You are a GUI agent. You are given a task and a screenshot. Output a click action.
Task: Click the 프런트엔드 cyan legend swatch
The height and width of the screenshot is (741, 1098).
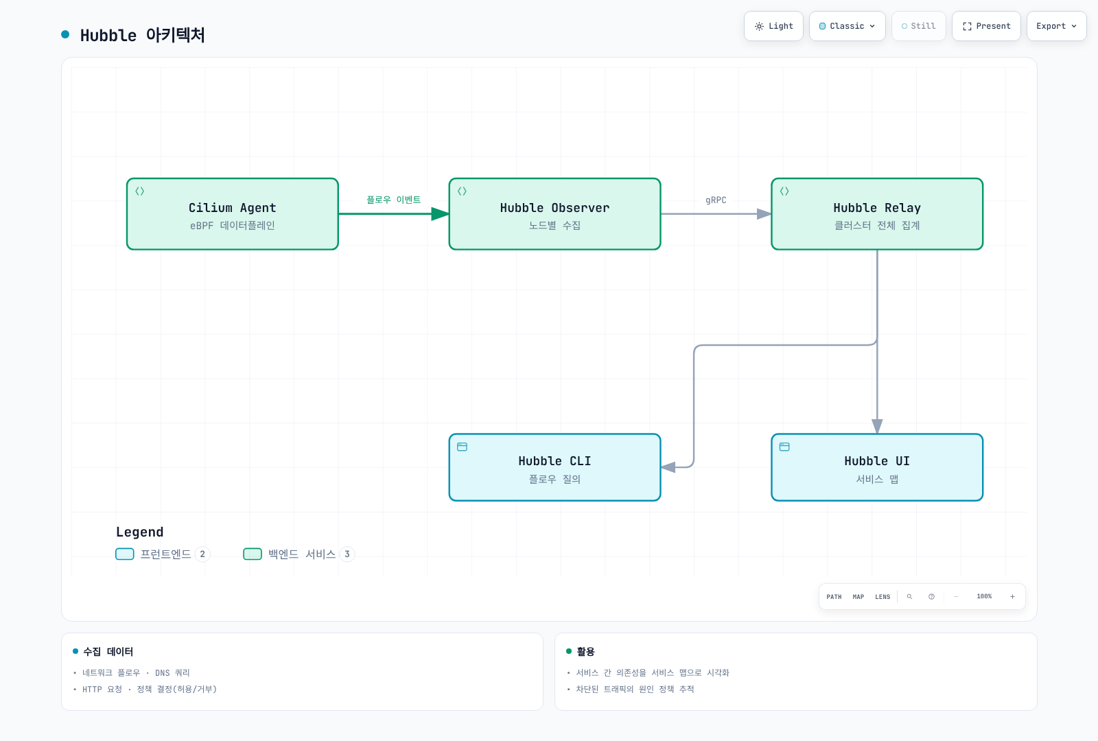[125, 554]
